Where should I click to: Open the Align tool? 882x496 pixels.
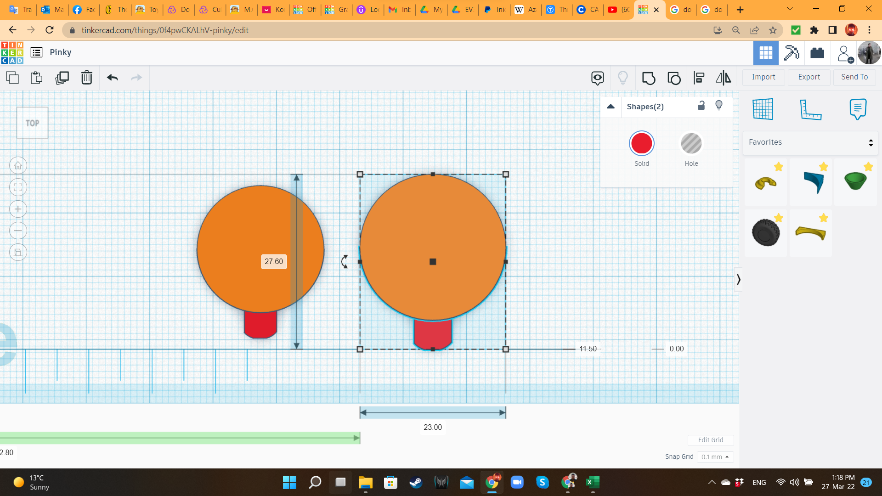[x=699, y=78]
